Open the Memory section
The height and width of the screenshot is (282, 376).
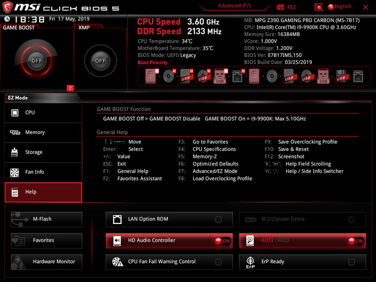tap(43, 133)
